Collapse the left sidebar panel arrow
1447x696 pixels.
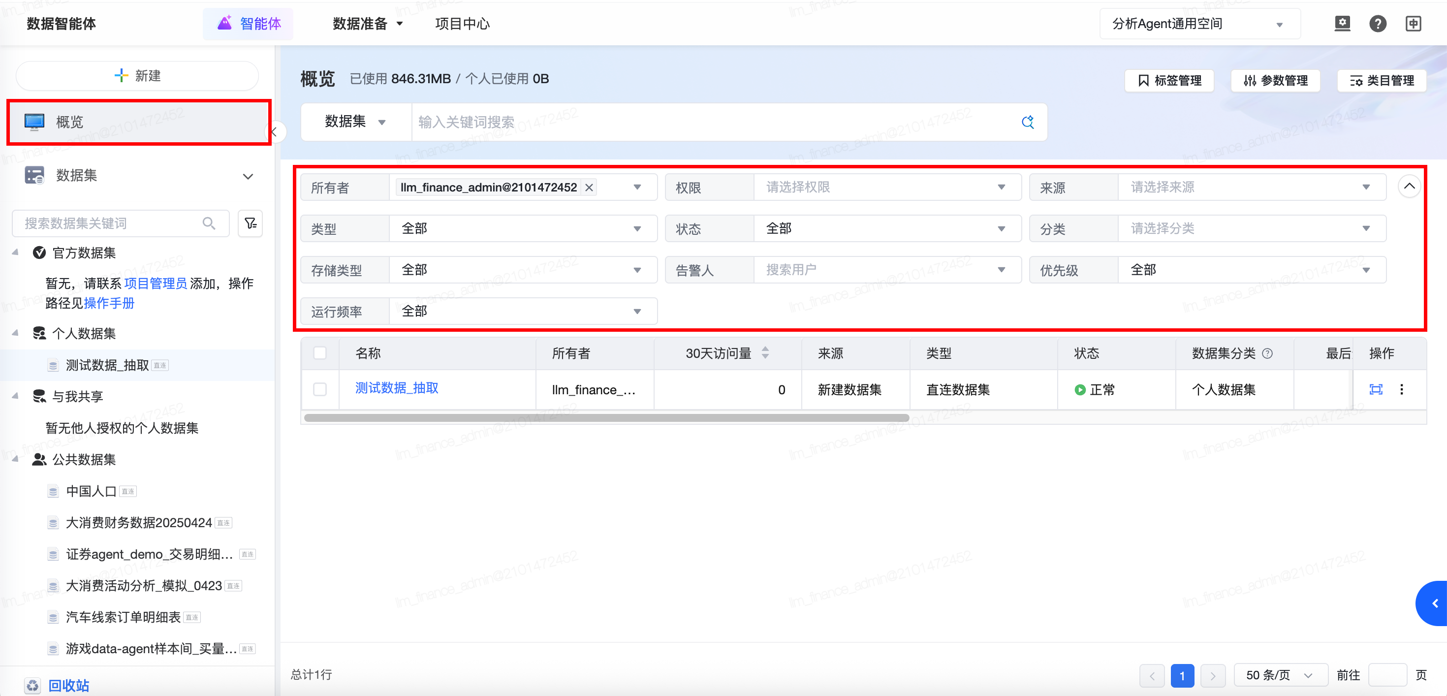(x=274, y=132)
